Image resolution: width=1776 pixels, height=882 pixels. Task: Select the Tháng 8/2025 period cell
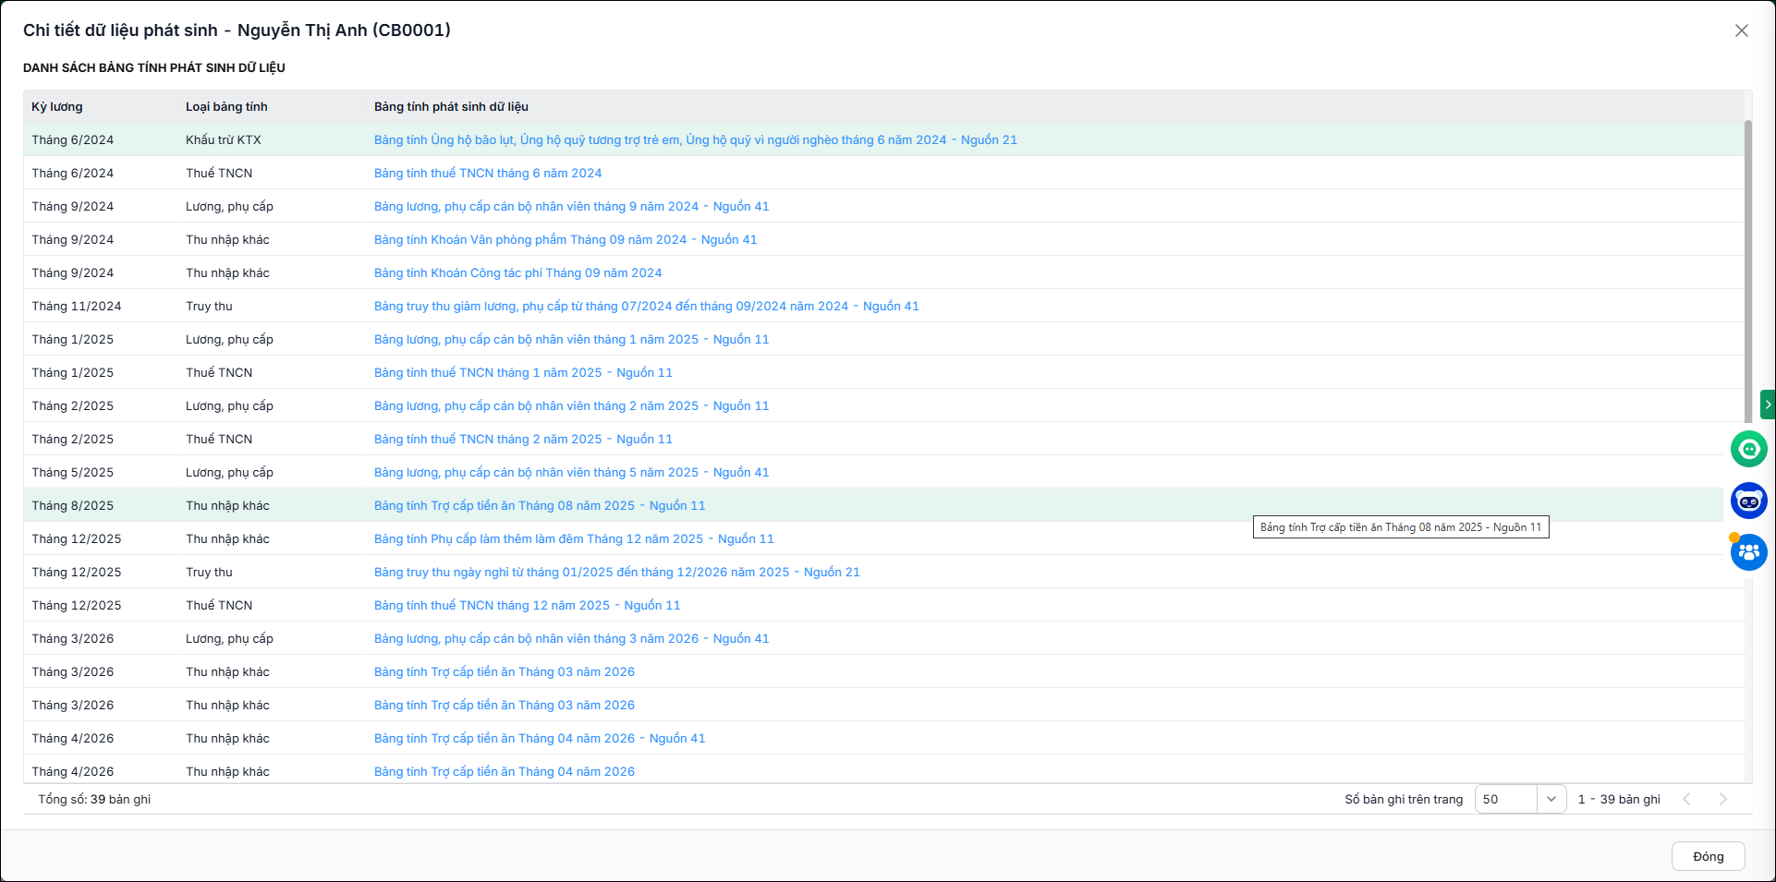pos(73,506)
